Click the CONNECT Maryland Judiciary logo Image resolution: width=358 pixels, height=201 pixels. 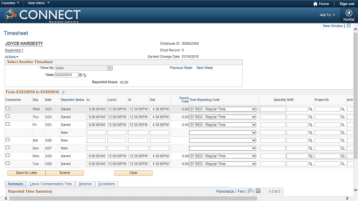(41, 15)
